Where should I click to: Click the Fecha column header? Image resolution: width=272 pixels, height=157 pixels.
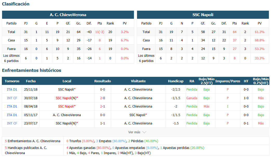coord(31,81)
